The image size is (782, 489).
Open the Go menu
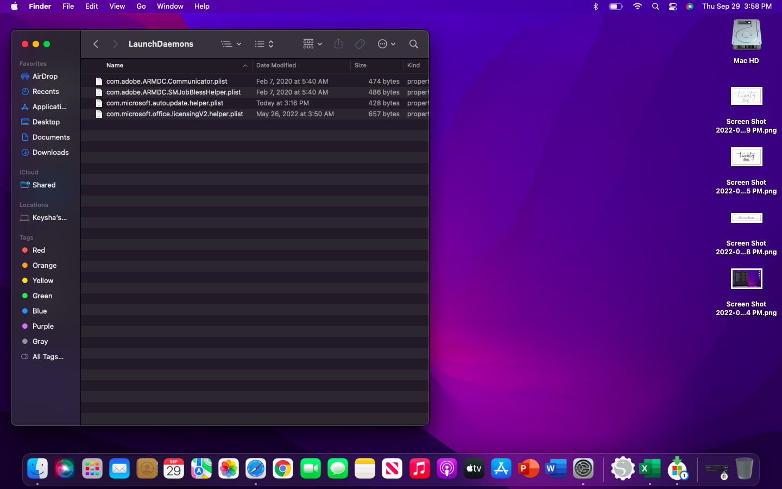[141, 7]
